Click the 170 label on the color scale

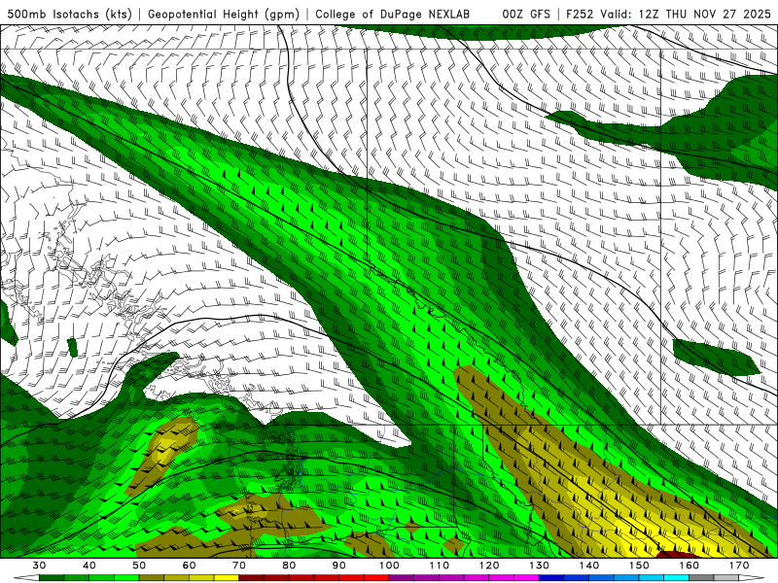739,566
